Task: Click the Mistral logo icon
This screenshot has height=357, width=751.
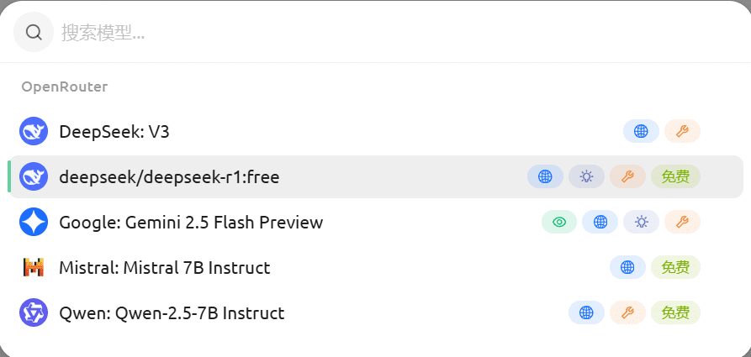Action: click(x=34, y=268)
